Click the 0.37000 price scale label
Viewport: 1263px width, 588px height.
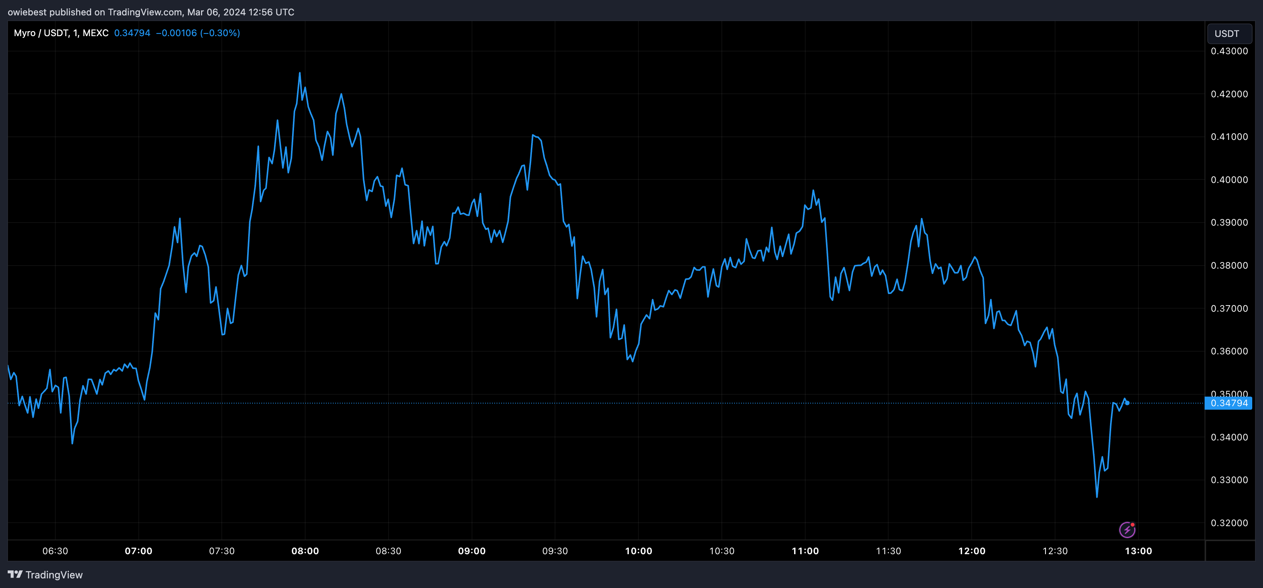(1229, 309)
